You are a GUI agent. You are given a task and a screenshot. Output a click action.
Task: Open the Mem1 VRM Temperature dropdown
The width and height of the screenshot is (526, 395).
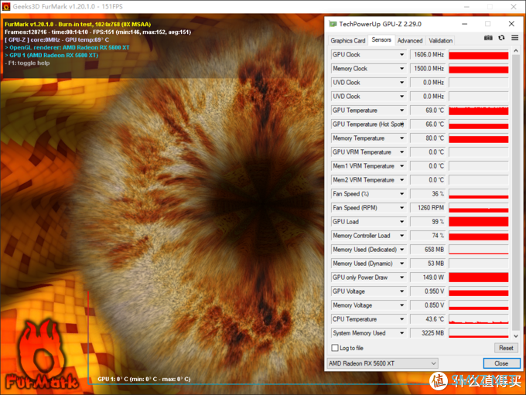click(x=402, y=166)
